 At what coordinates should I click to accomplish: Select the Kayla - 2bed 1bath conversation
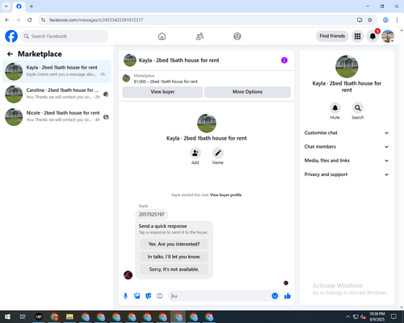(57, 71)
